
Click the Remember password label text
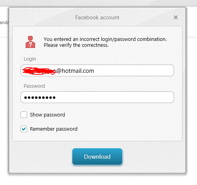click(x=54, y=129)
